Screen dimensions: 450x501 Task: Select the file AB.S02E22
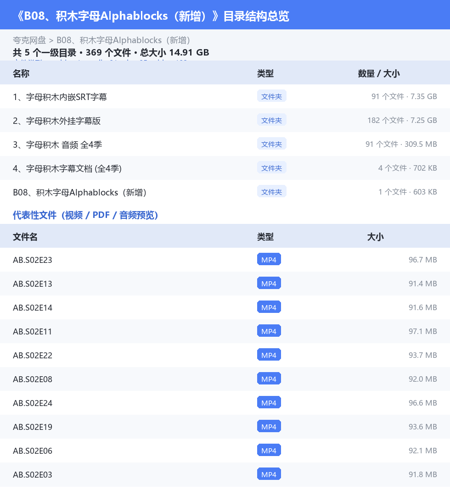(33, 355)
